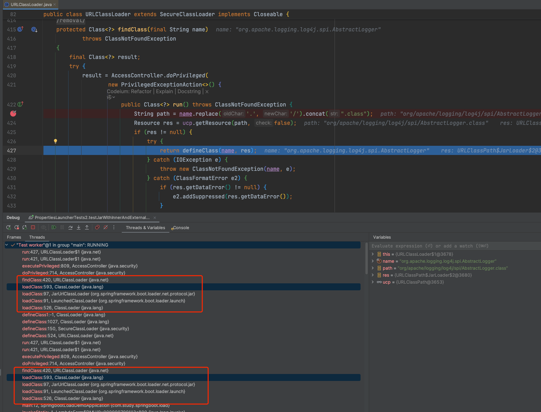Image resolution: width=541 pixels, height=412 pixels.
Task: Switch to the Frames tab
Action: [14, 237]
